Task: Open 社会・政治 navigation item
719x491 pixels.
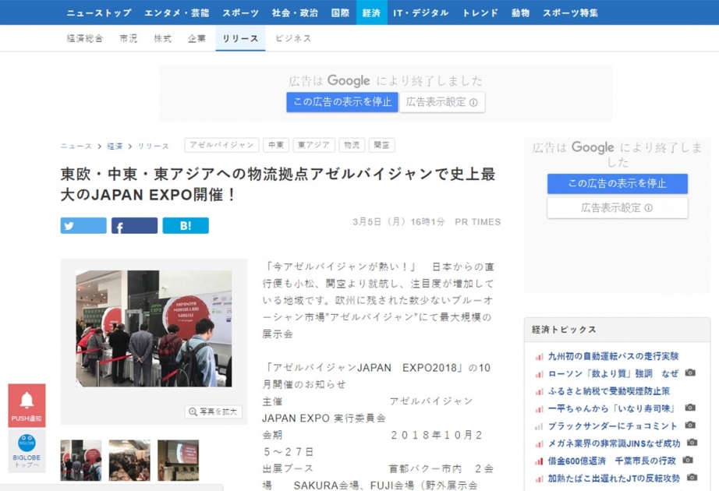Action: click(x=295, y=12)
